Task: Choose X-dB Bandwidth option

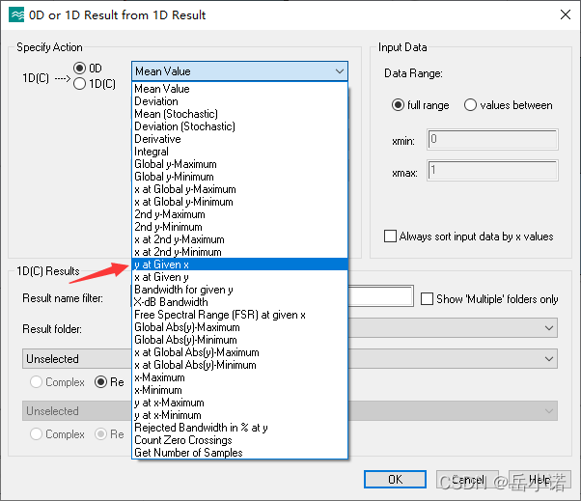Action: [x=239, y=302]
